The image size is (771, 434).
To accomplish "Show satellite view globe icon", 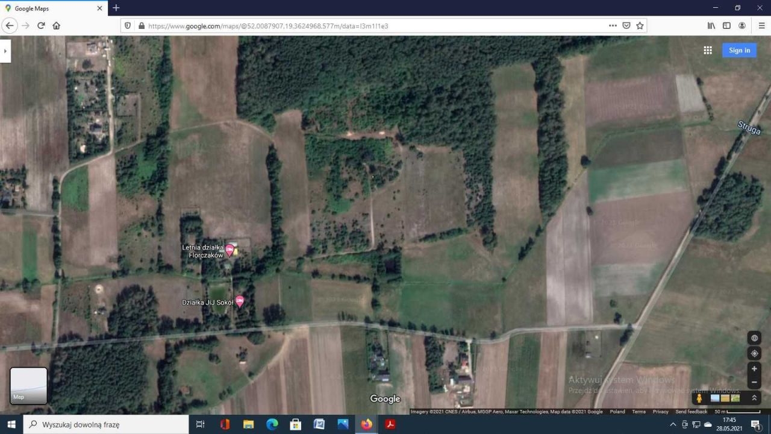I will point(754,338).
